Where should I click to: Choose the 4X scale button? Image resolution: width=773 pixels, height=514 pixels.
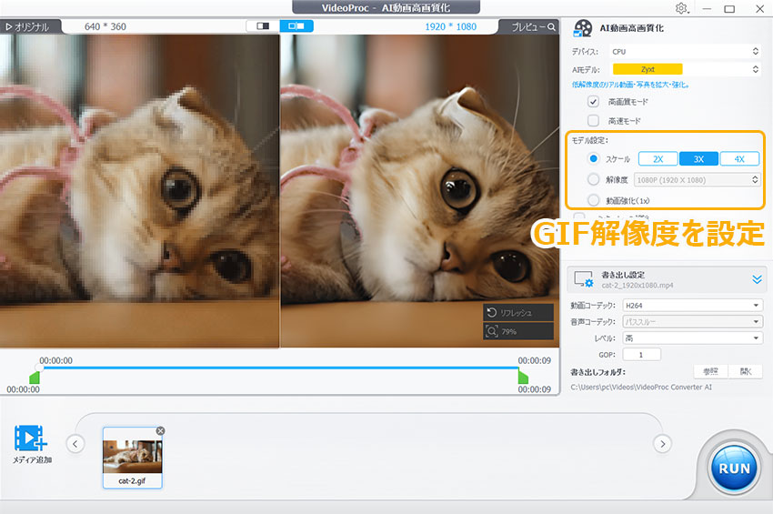(739, 159)
